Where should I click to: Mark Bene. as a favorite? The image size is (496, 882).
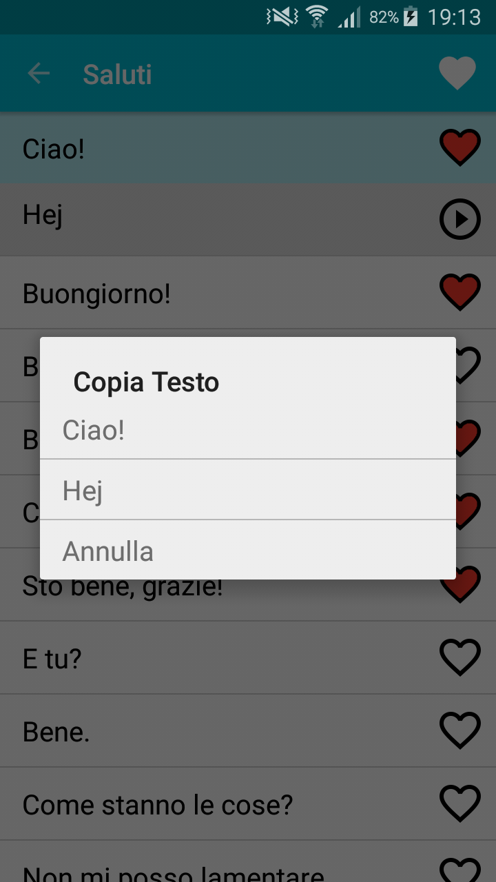[x=459, y=730]
